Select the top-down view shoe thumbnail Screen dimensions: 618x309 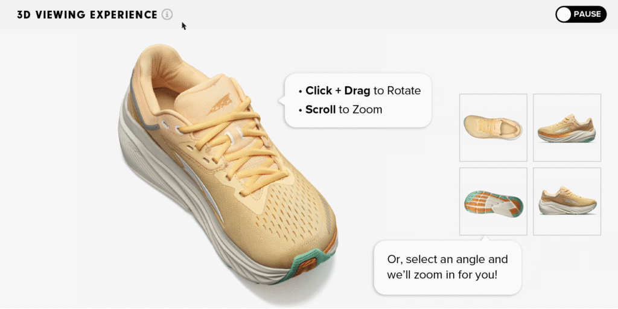(x=493, y=127)
